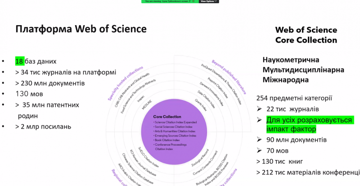Image resolution: width=360 pixels, height=186 pixels.
Task: Click the '22 тис журналів' item
Action: coord(292,109)
